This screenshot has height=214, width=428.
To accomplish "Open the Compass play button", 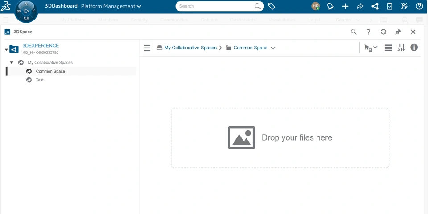I will pos(26,11).
